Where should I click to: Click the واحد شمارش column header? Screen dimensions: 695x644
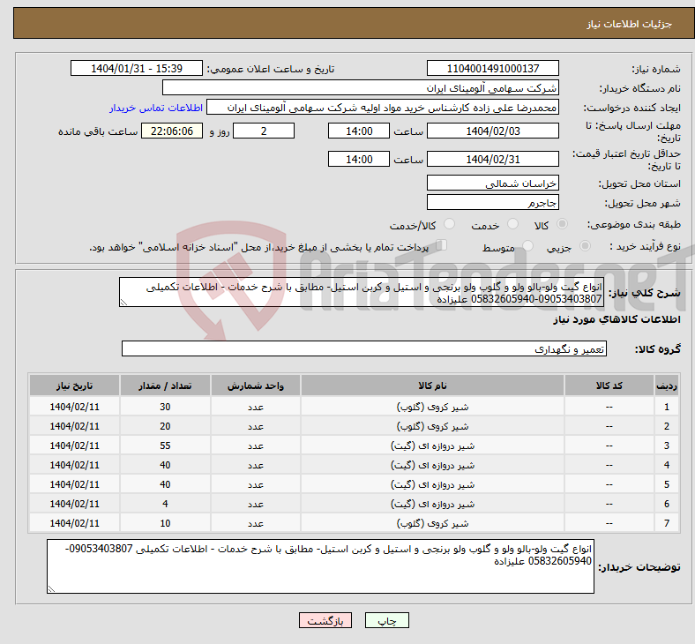256,386
